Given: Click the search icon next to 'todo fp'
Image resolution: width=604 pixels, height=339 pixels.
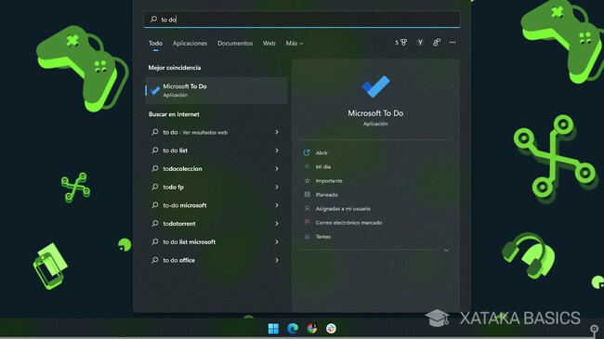Looking at the screenshot, I should [155, 187].
